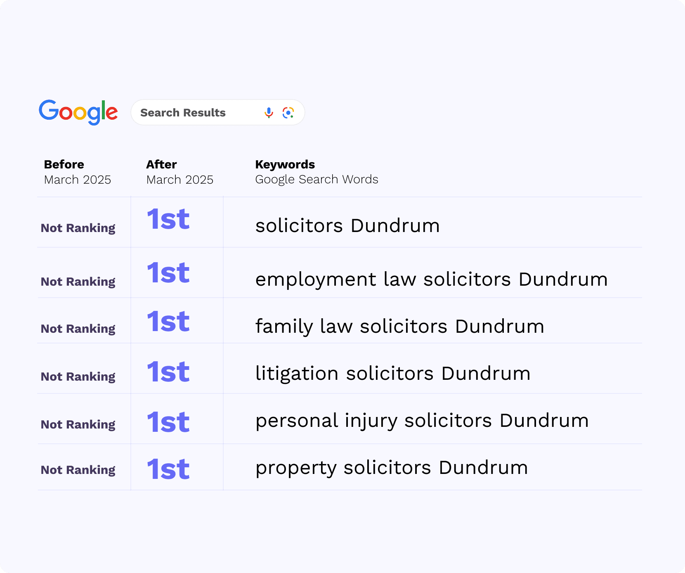Select the 'solicitors Dundrum' keyword
The height and width of the screenshot is (573, 685).
(x=347, y=226)
